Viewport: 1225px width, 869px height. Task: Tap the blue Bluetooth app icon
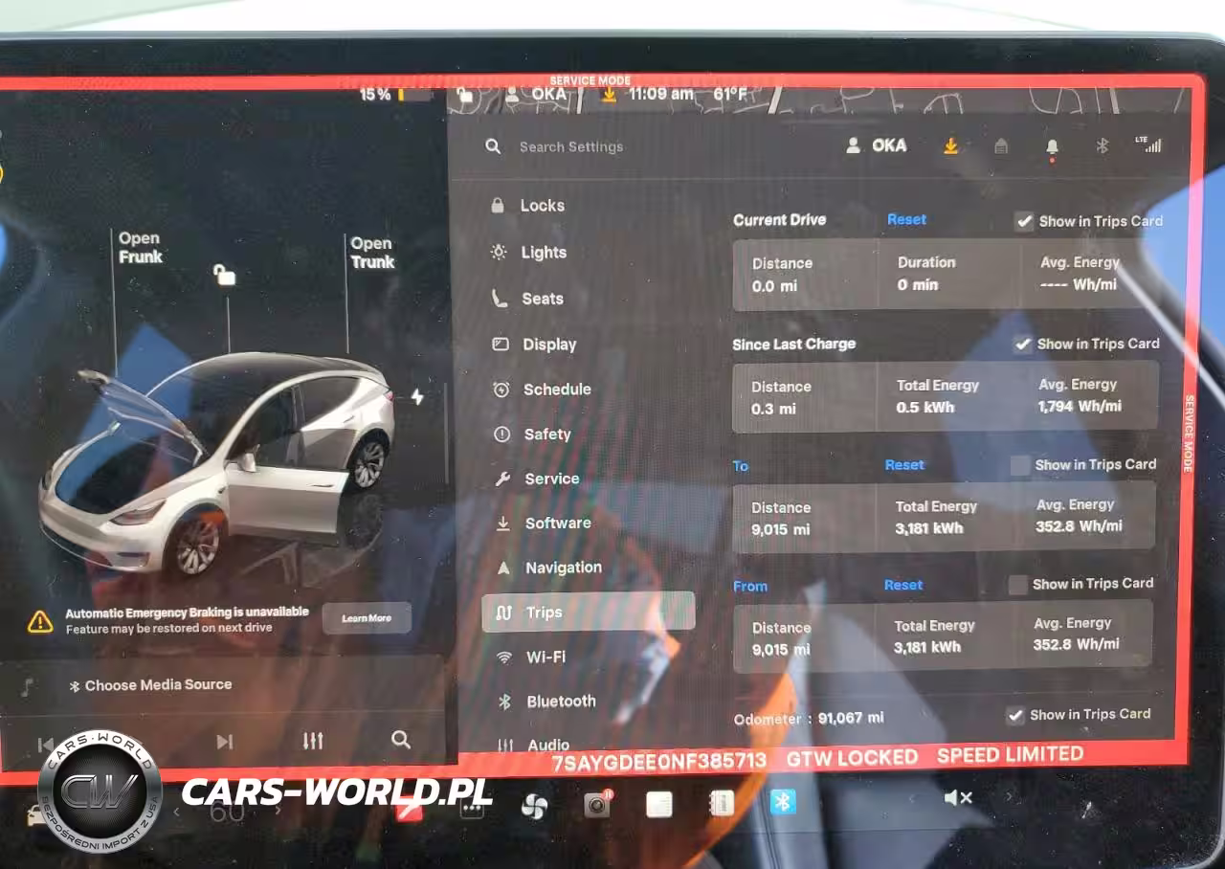coord(783,801)
